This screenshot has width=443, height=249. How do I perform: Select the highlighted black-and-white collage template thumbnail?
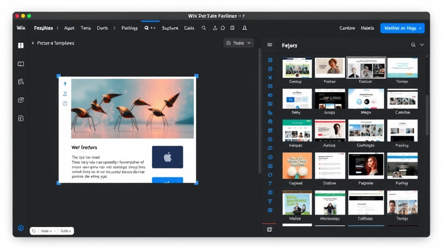click(366, 68)
